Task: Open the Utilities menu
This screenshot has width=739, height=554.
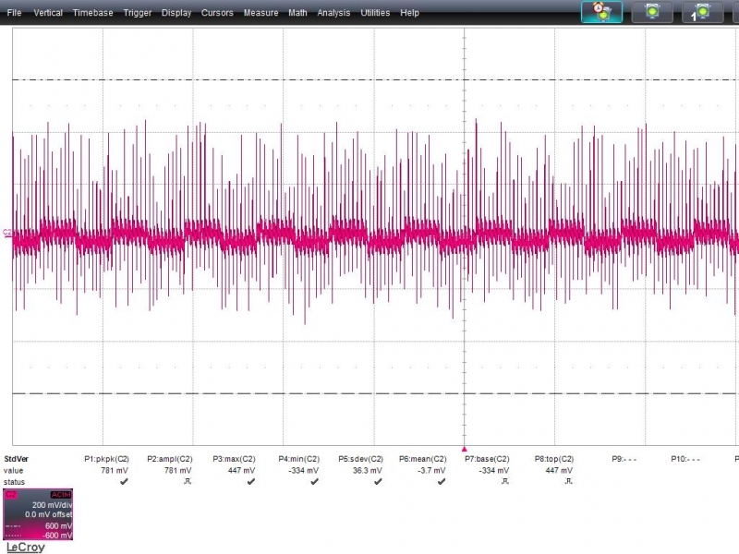Action: coord(375,13)
